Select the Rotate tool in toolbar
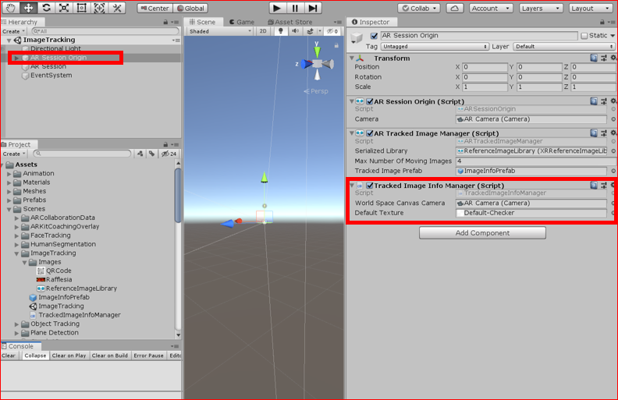Image resolution: width=618 pixels, height=400 pixels. (x=46, y=8)
